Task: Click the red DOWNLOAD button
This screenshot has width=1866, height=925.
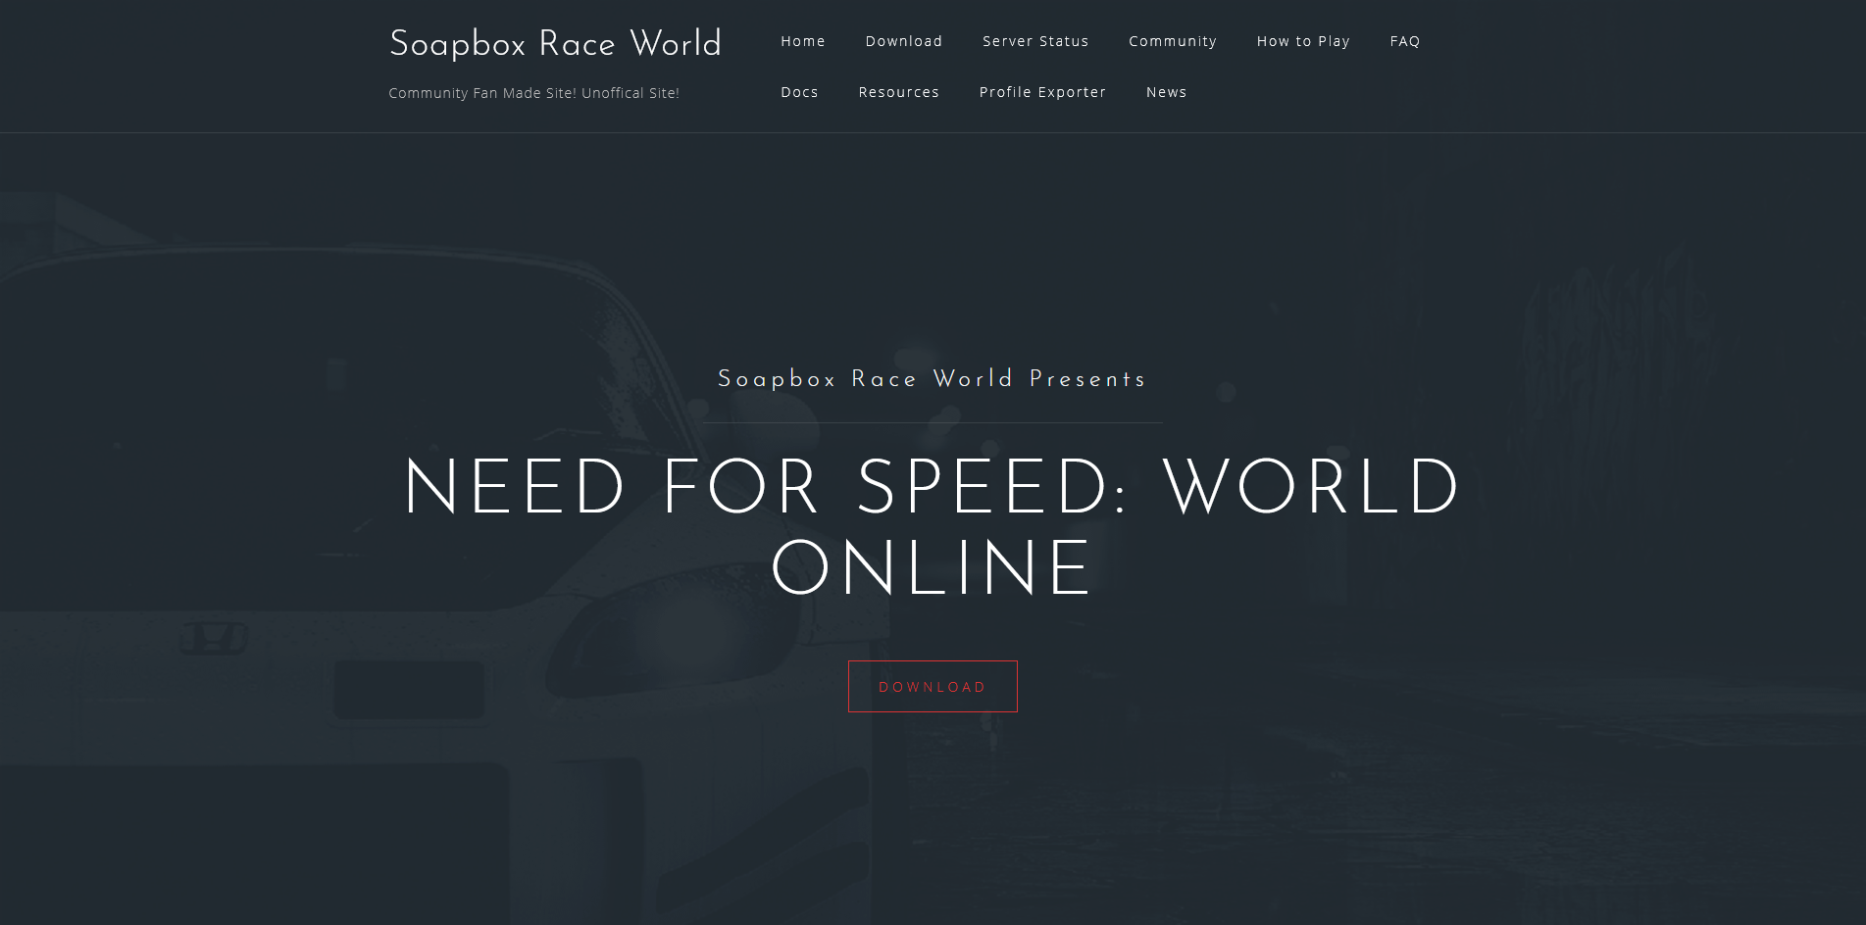Action: [x=932, y=686]
